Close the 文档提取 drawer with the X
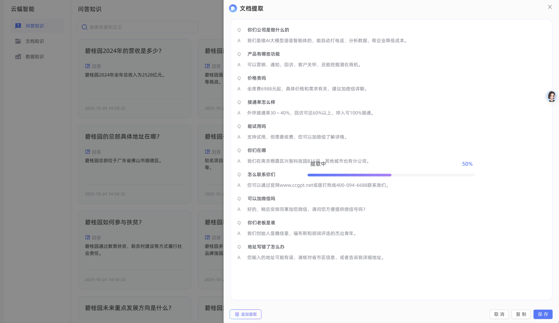 click(x=550, y=7)
